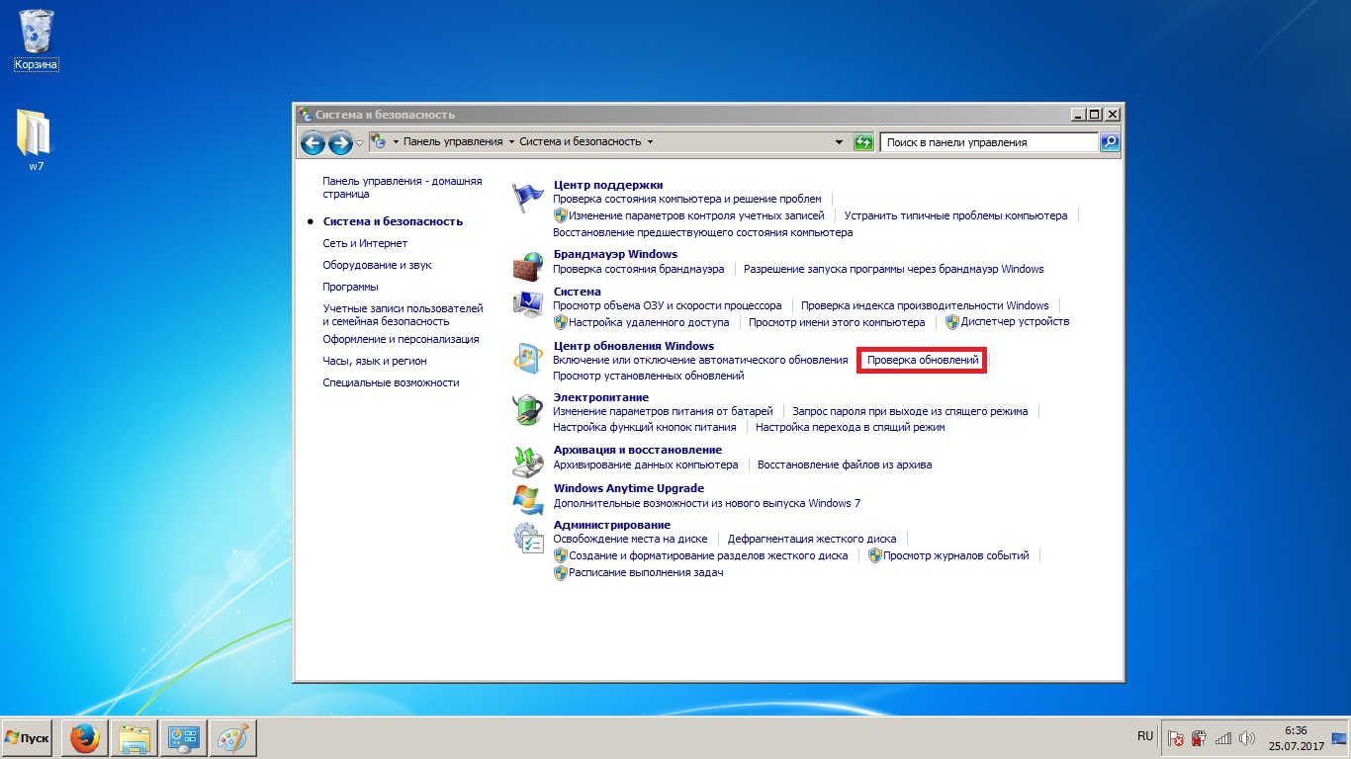The height and width of the screenshot is (759, 1351).
Task: Click the volume speaker tray icon
Action: [1246, 738]
